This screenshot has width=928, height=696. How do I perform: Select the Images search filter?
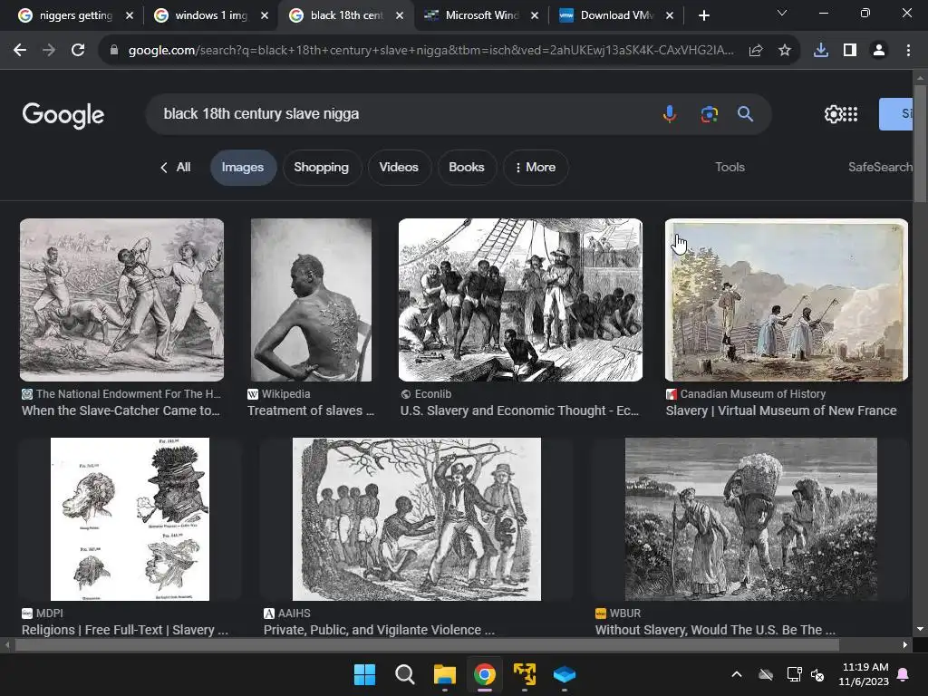click(243, 168)
